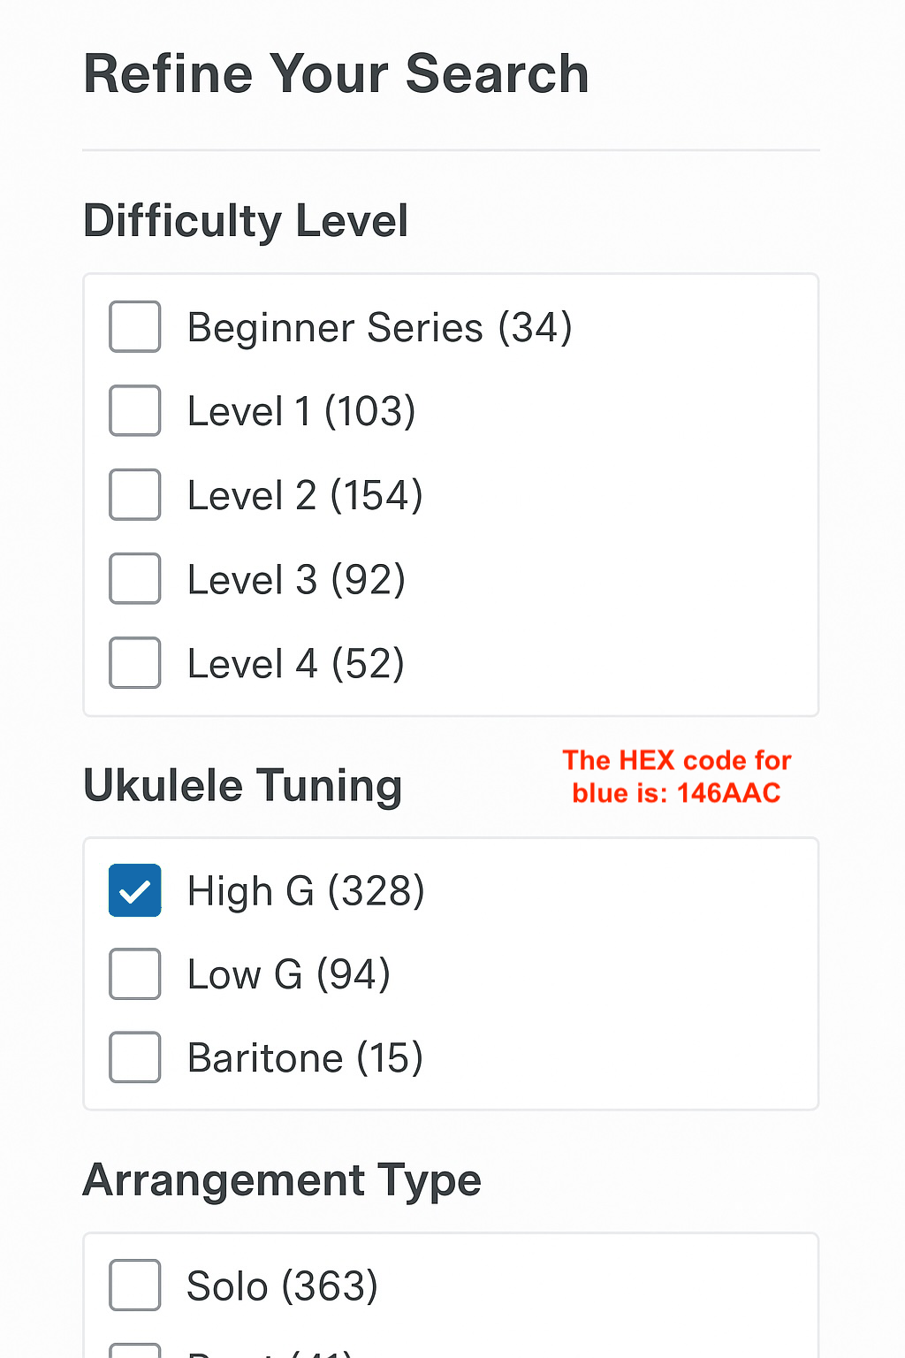
Task: Enable the Solo (363) arrangement filter
Action: (x=134, y=1285)
